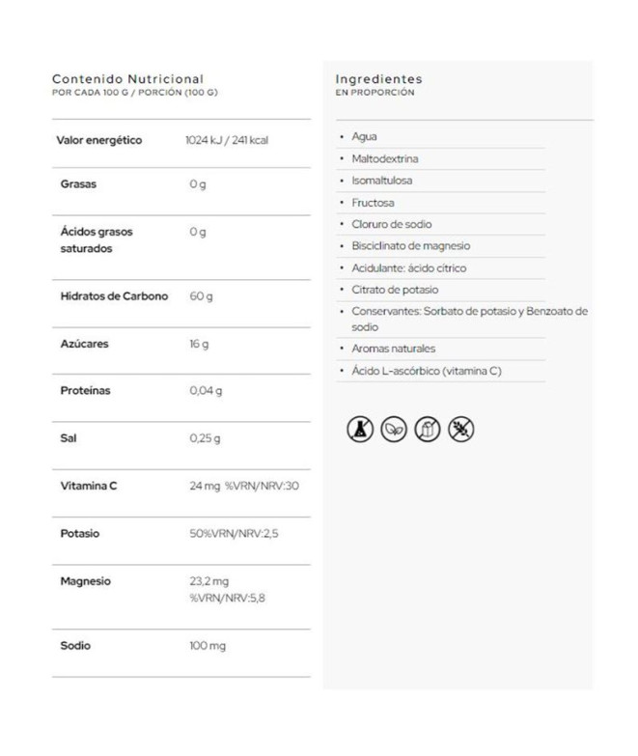Click the Azúcares row label

[85, 344]
